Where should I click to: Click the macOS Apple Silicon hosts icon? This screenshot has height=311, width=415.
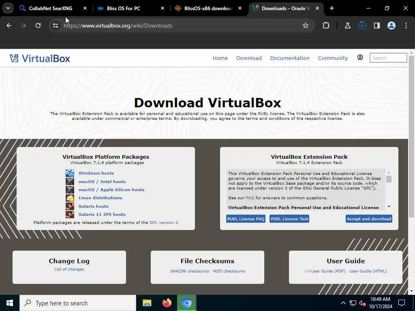(x=70, y=190)
